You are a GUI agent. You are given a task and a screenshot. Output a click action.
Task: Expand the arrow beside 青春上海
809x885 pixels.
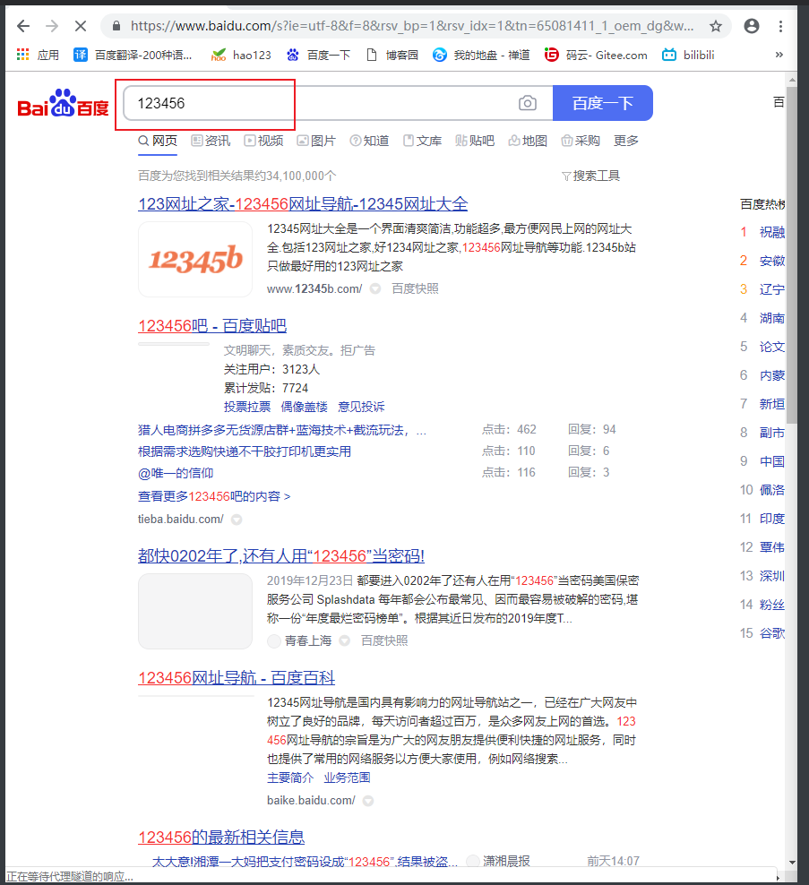tap(344, 641)
